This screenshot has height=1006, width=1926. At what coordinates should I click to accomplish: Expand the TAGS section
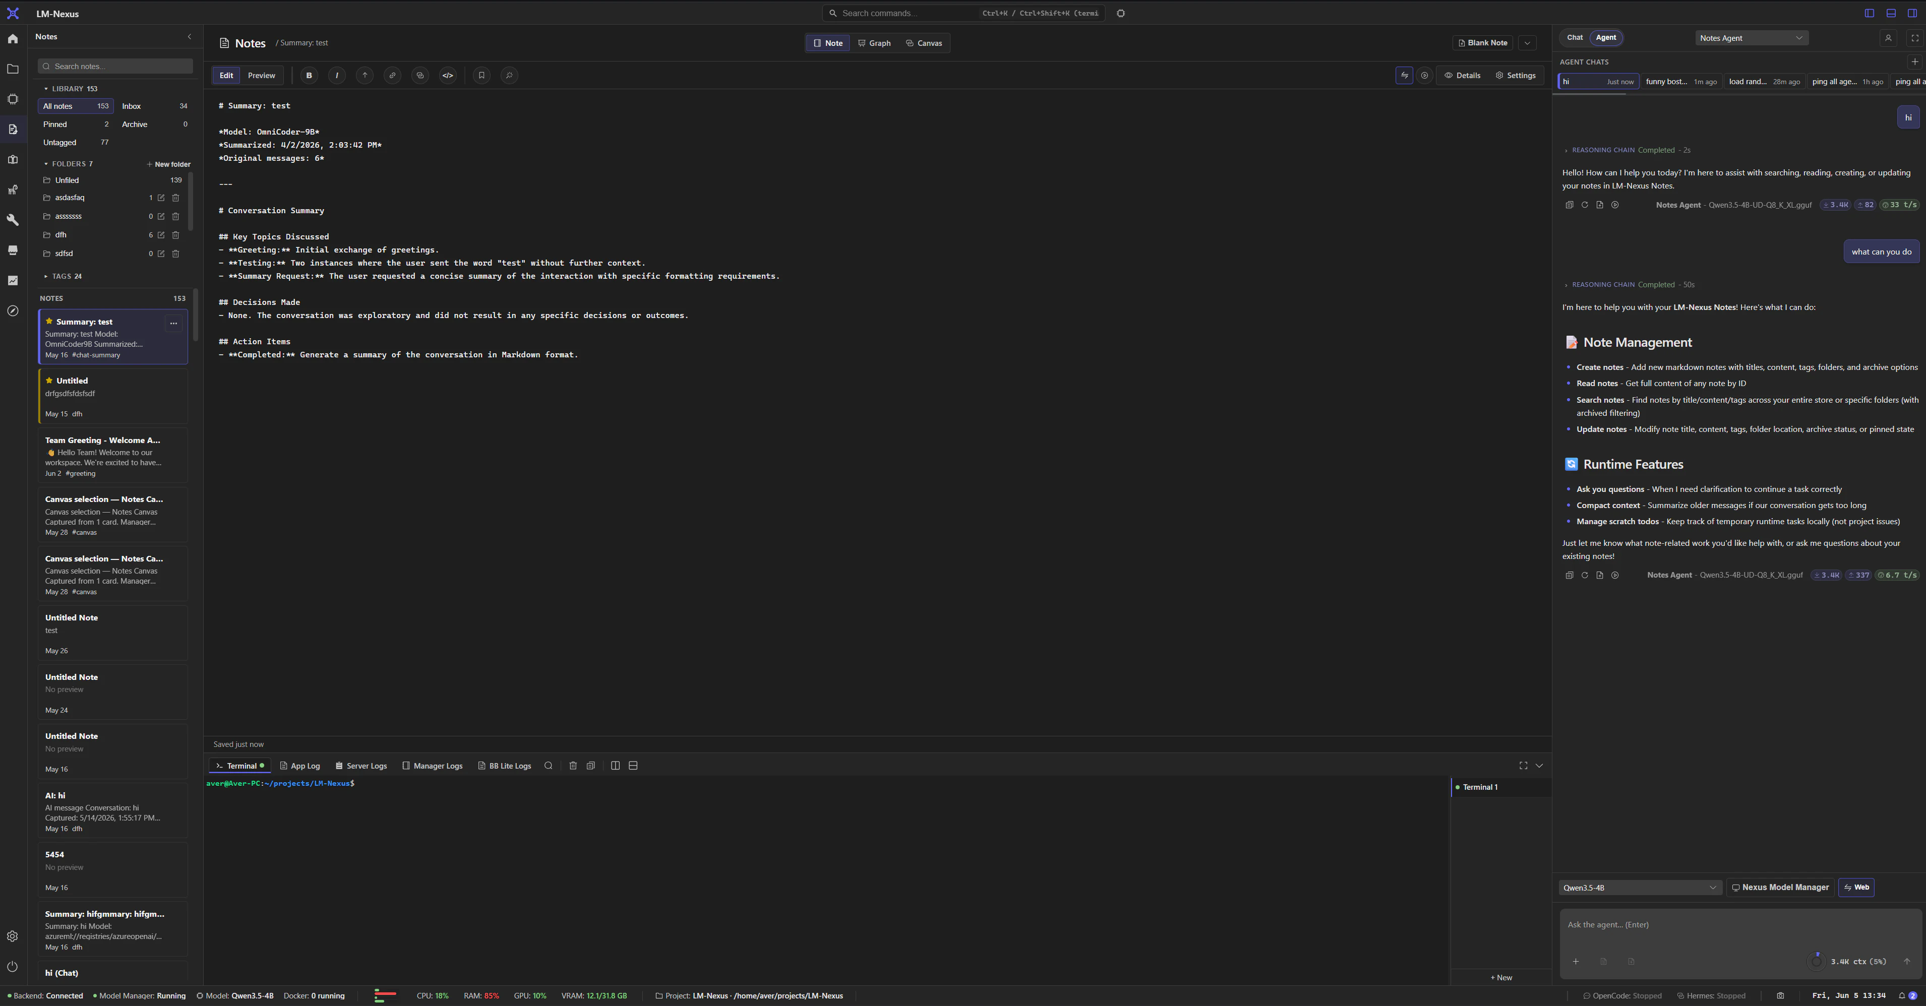[x=63, y=277]
